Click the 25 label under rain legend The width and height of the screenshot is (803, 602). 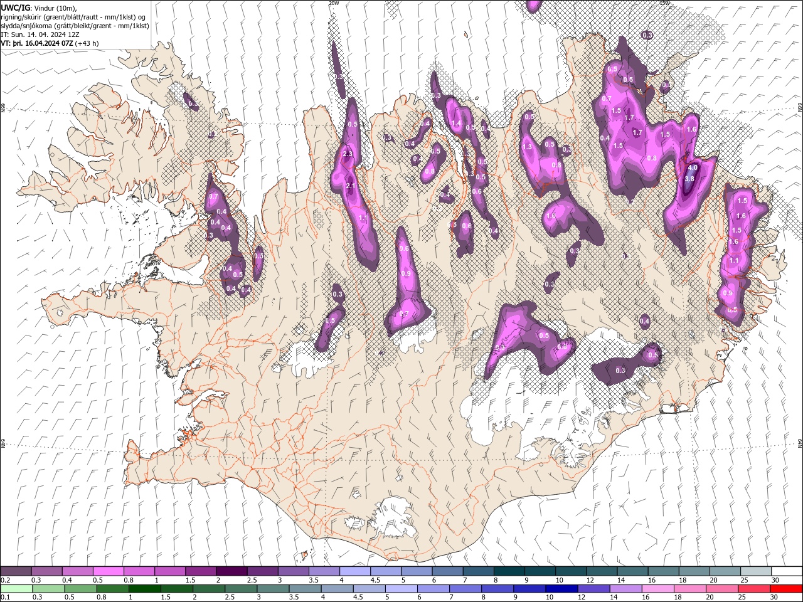pyautogui.click(x=742, y=598)
